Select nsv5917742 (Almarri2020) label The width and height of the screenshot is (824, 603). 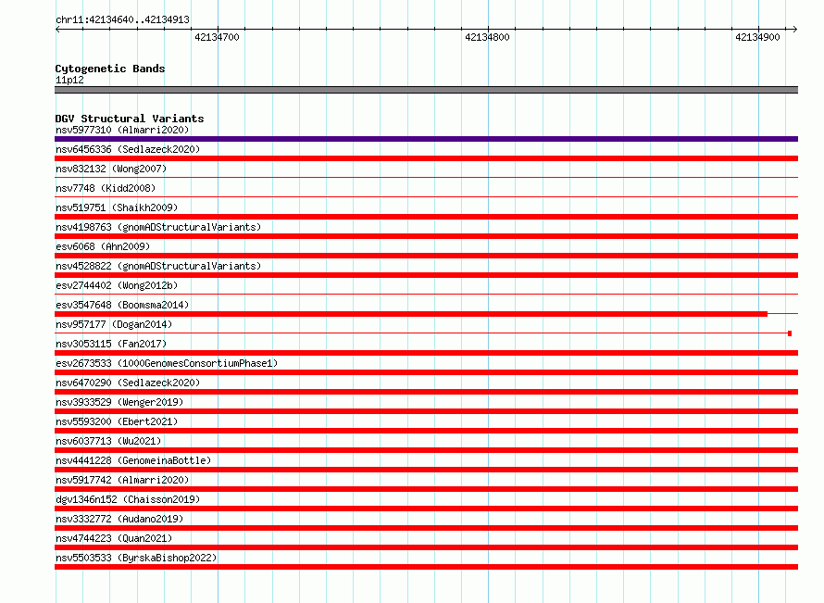(x=122, y=480)
